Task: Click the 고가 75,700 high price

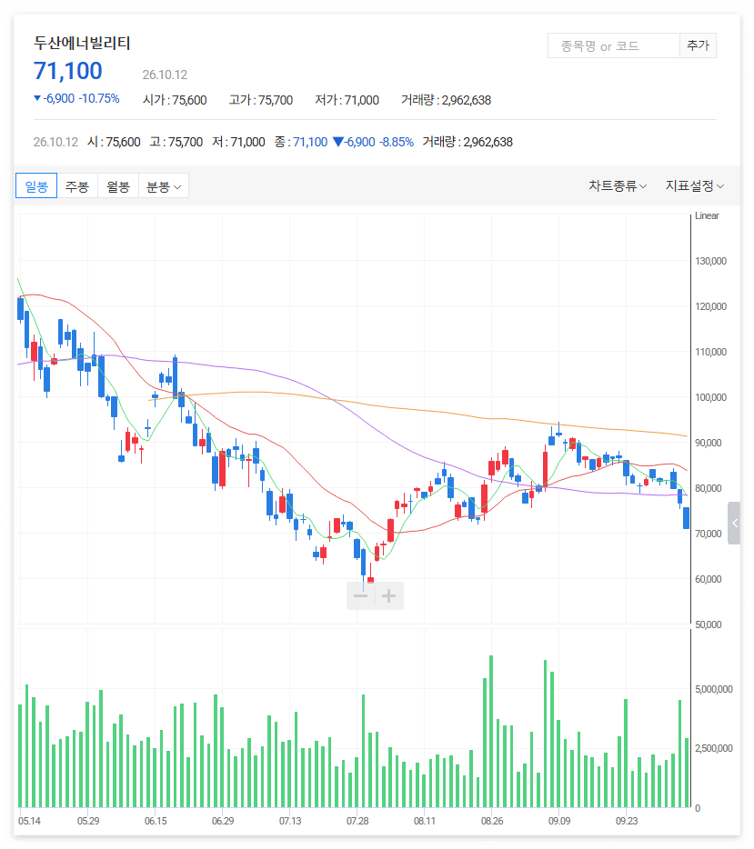Action: tap(260, 100)
